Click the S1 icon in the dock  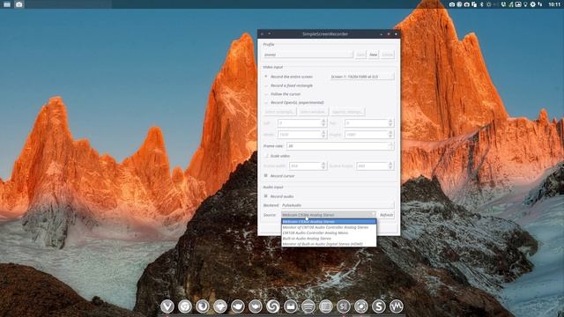(x=344, y=306)
